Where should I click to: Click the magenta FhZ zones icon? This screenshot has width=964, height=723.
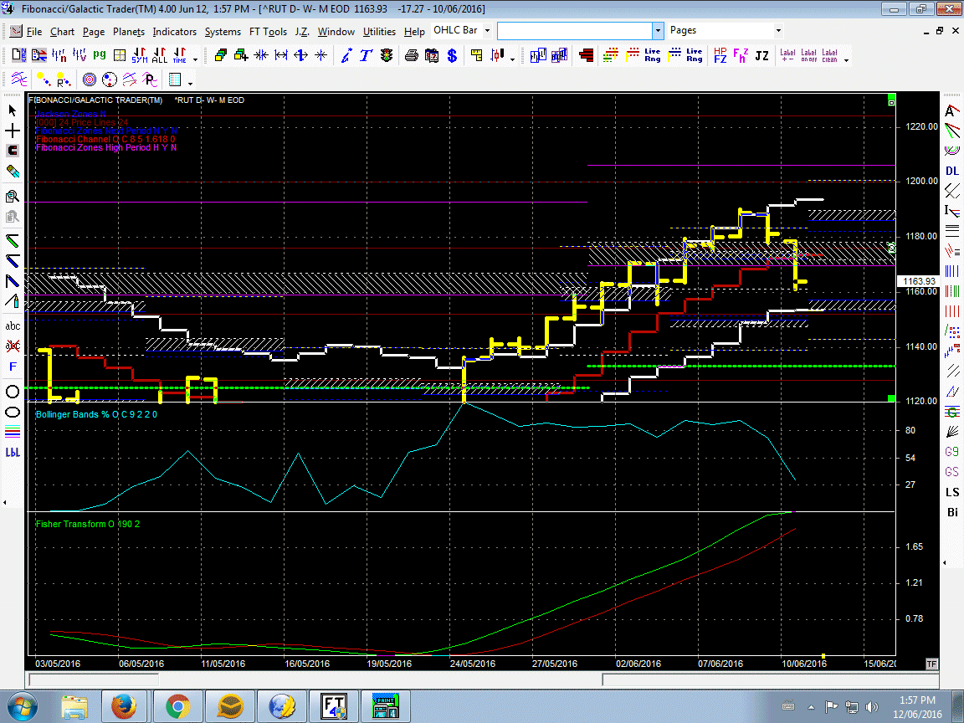(741, 55)
